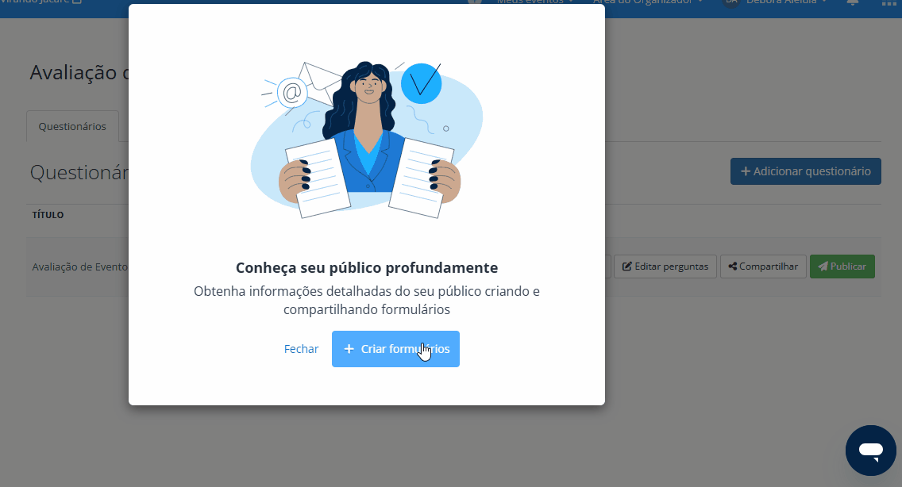Open Editar perguntas for the questionnaire

pos(665,267)
